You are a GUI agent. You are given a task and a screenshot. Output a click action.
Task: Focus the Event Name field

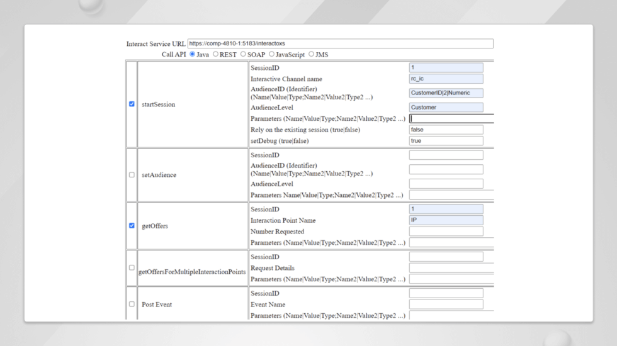[446, 304]
